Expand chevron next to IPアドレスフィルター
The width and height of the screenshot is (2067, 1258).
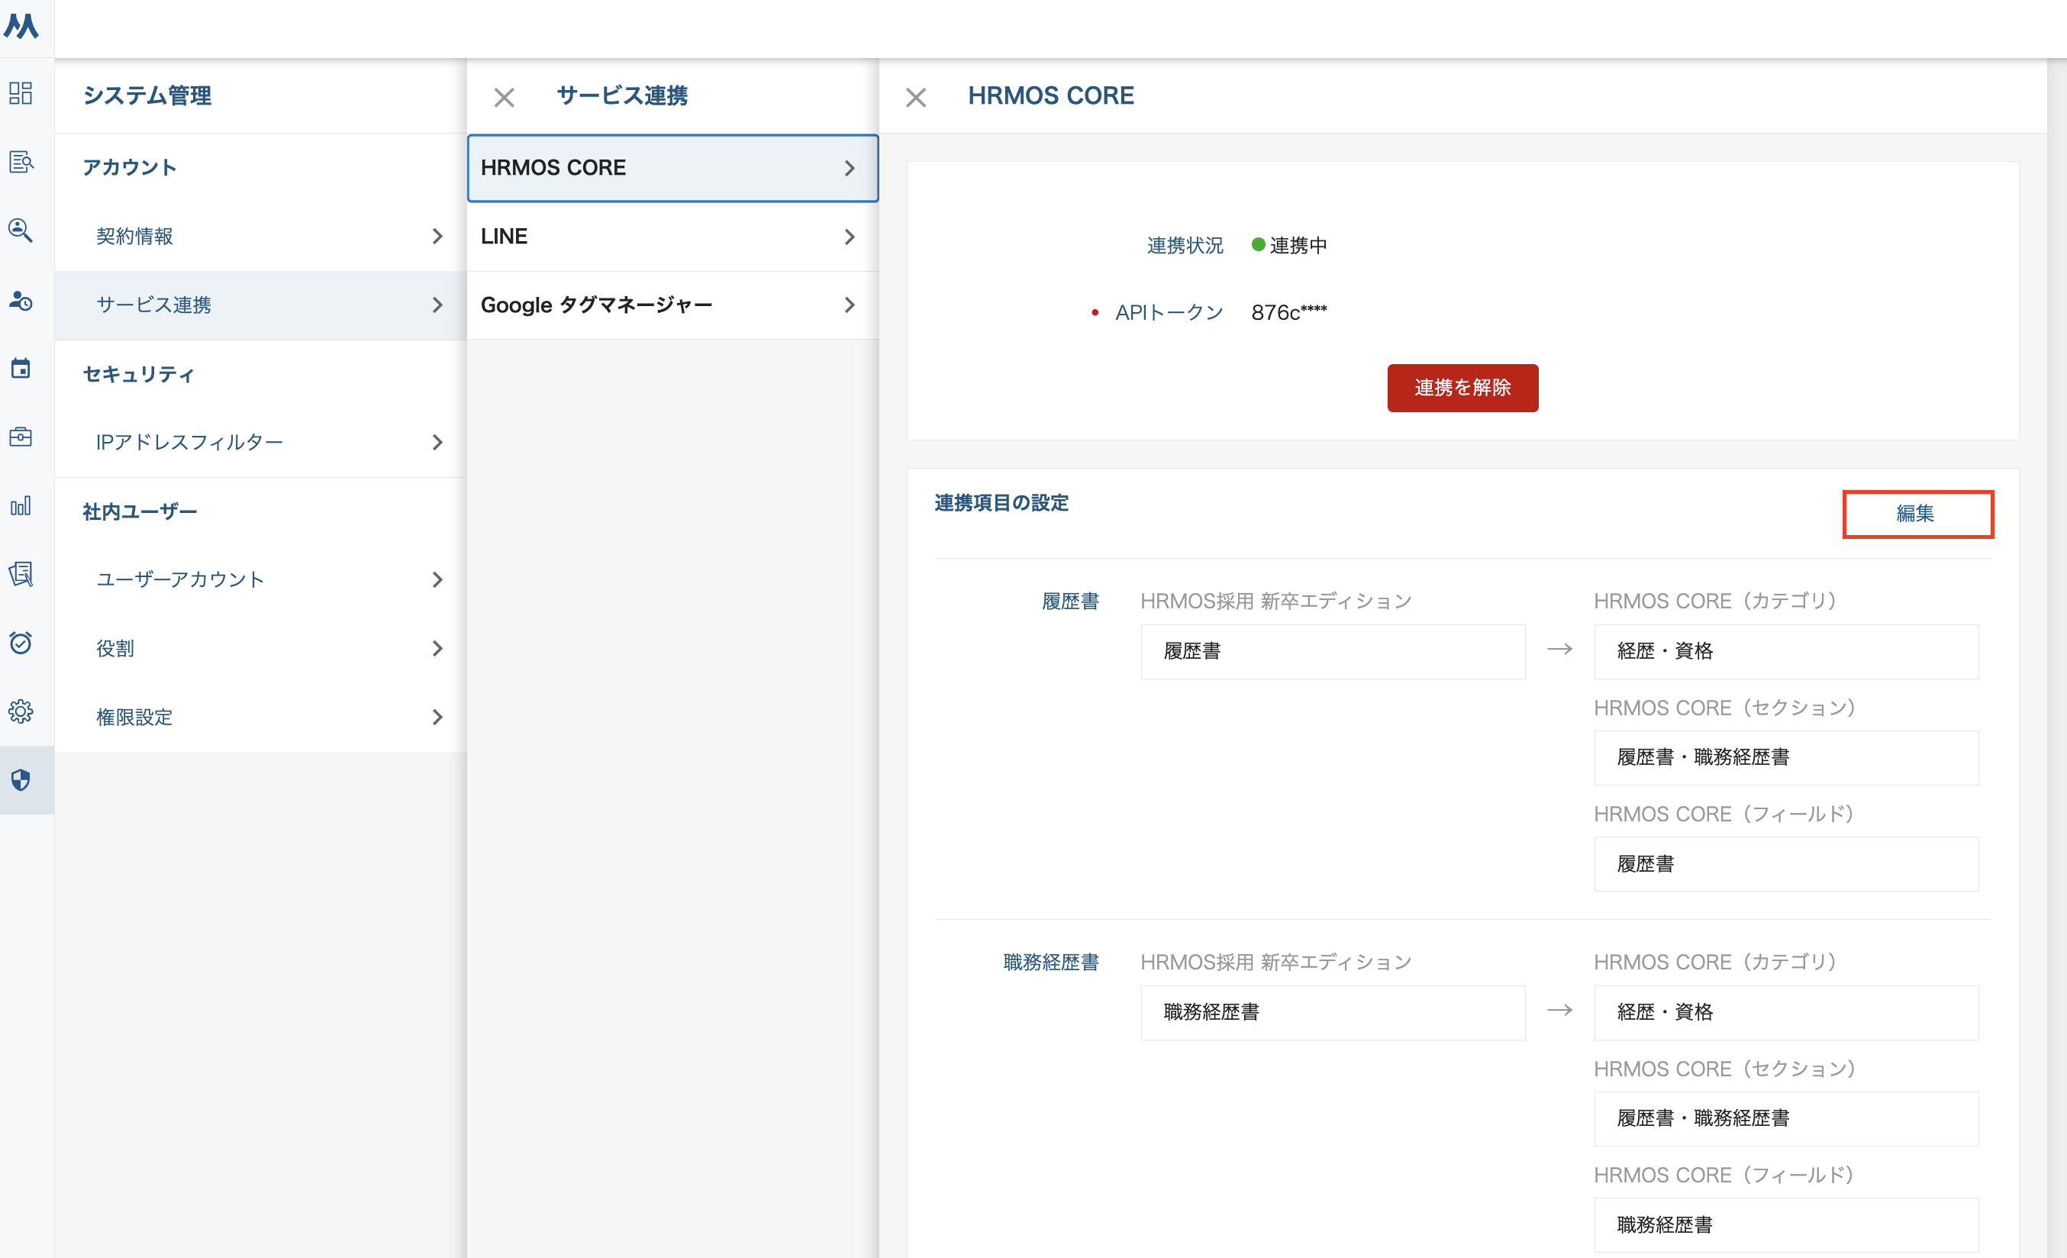point(437,442)
